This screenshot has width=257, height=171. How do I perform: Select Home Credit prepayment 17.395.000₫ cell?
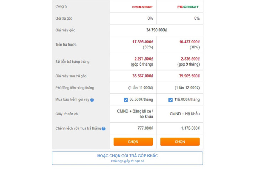[133, 45]
